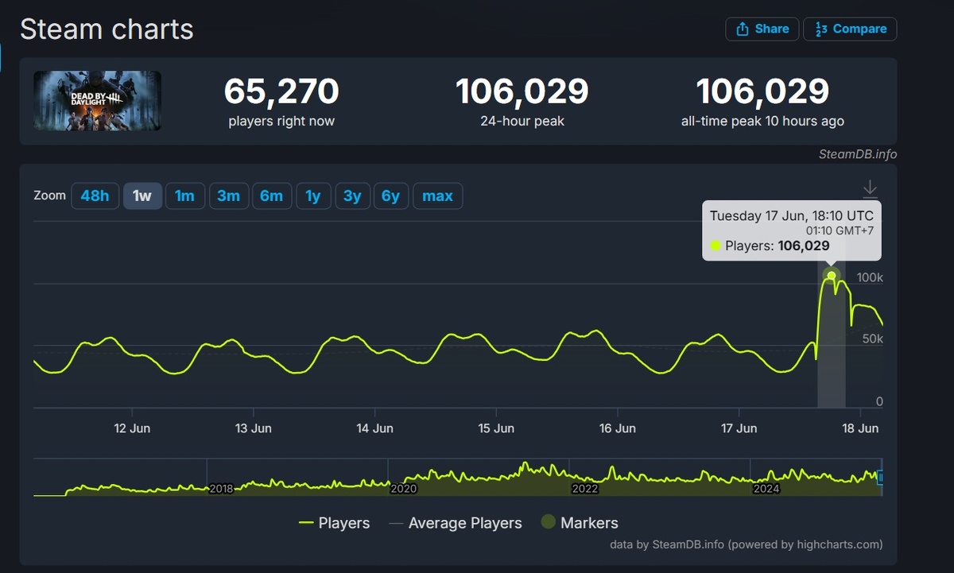Open the SteamDB.info link above the chart
The width and height of the screenshot is (954, 573).
pyautogui.click(x=859, y=154)
